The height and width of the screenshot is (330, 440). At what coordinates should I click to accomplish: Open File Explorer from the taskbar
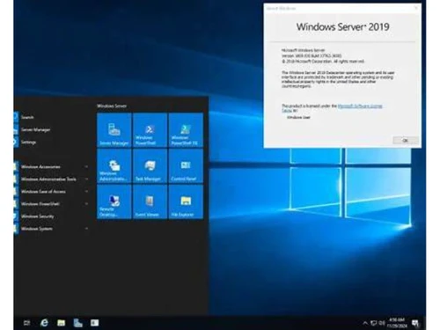(61, 323)
